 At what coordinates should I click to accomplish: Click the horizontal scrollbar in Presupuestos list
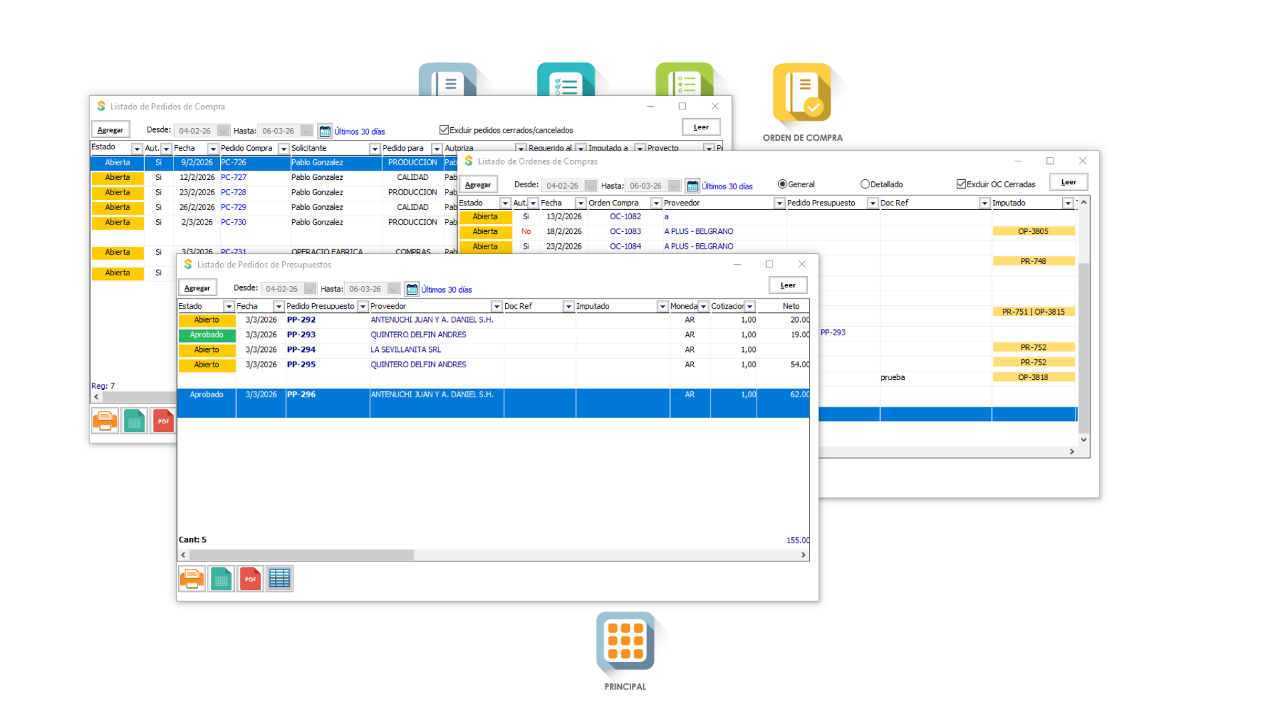click(x=302, y=555)
